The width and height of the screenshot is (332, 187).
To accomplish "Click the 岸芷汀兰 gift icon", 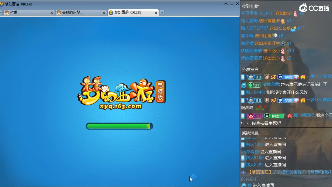I will (x=283, y=43).
